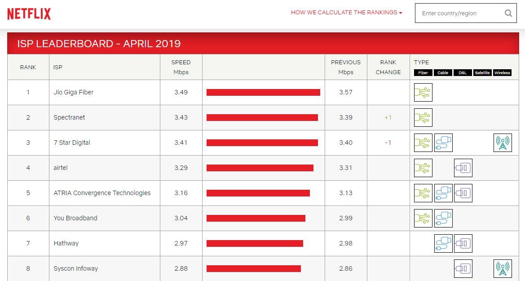Click the 7 Star Digital wireless icon
525x281 pixels.
click(503, 143)
